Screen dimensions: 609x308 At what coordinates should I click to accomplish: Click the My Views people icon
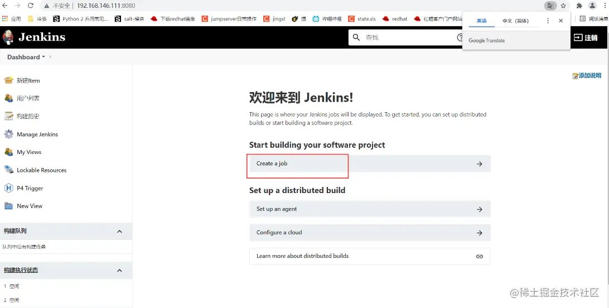(x=8, y=152)
